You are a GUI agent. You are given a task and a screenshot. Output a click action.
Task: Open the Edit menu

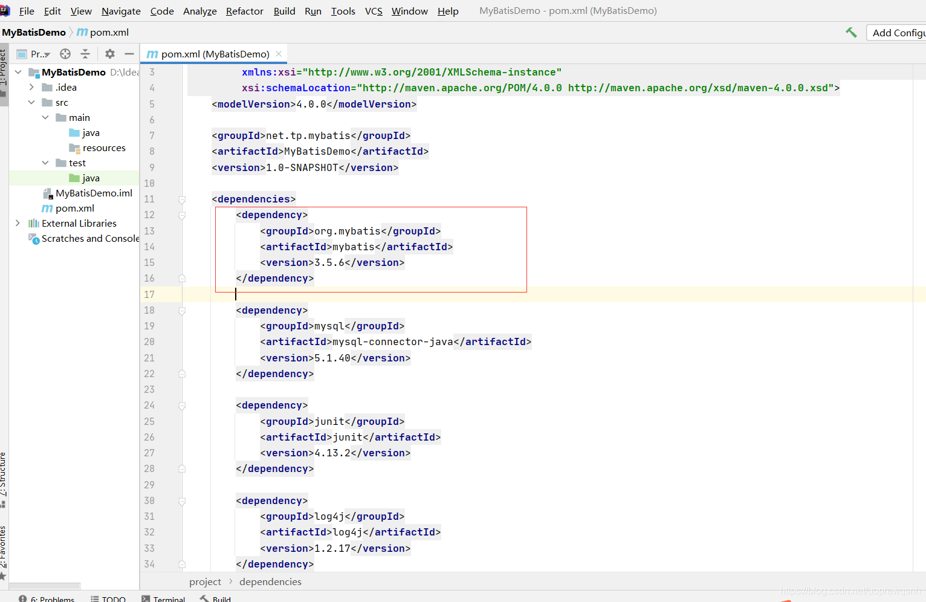[53, 11]
